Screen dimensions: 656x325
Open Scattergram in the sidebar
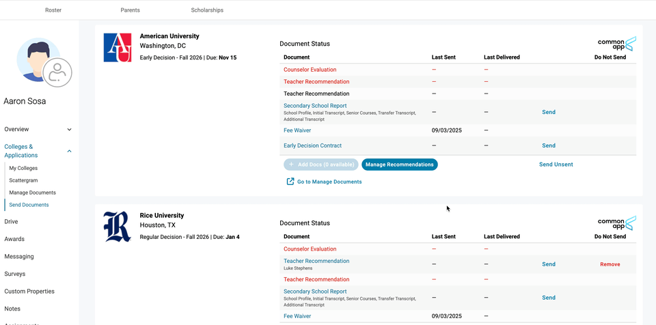(23, 180)
